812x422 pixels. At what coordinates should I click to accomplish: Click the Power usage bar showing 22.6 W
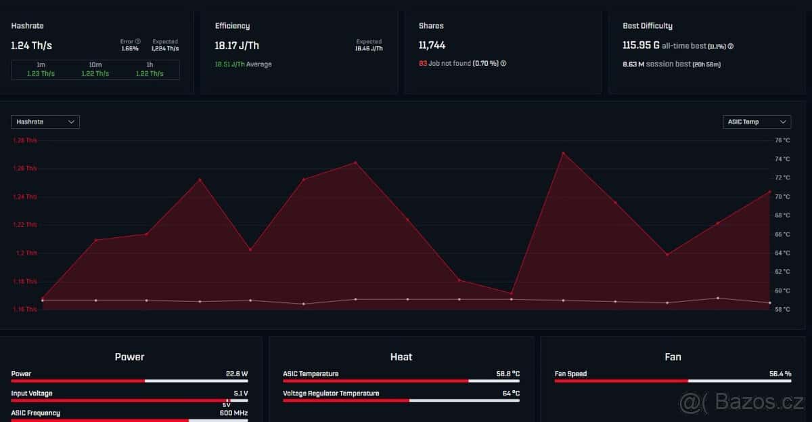(129, 381)
